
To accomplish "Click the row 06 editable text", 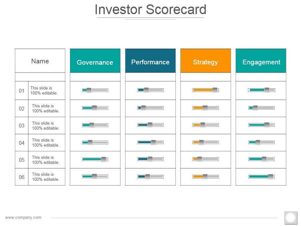I will [x=46, y=177].
